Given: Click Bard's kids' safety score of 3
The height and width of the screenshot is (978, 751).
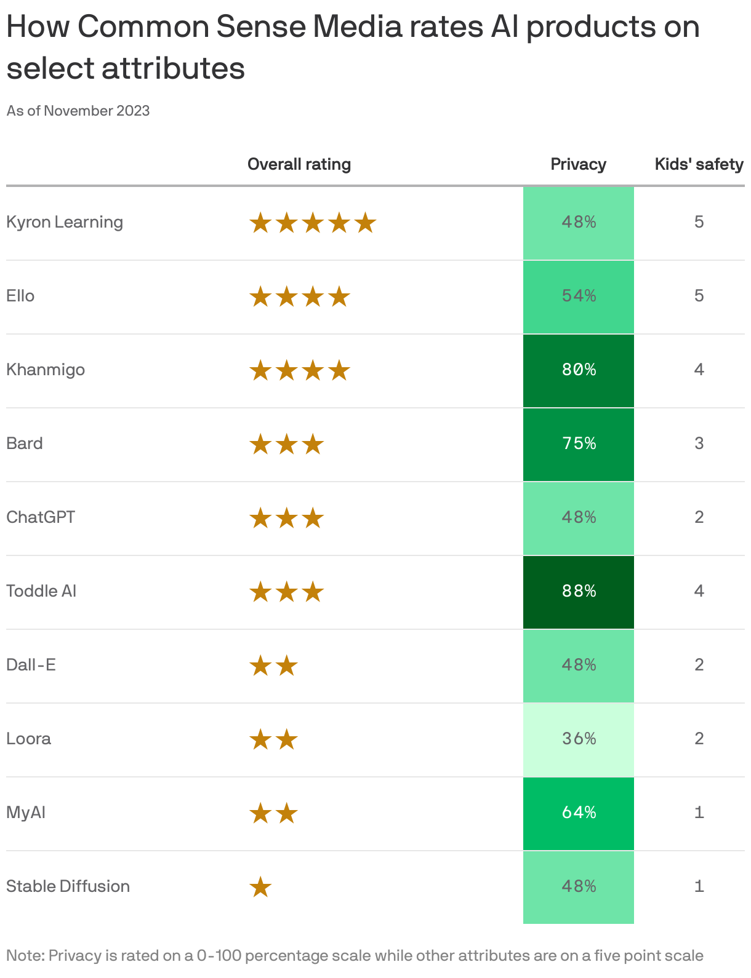Looking at the screenshot, I should click(x=699, y=443).
